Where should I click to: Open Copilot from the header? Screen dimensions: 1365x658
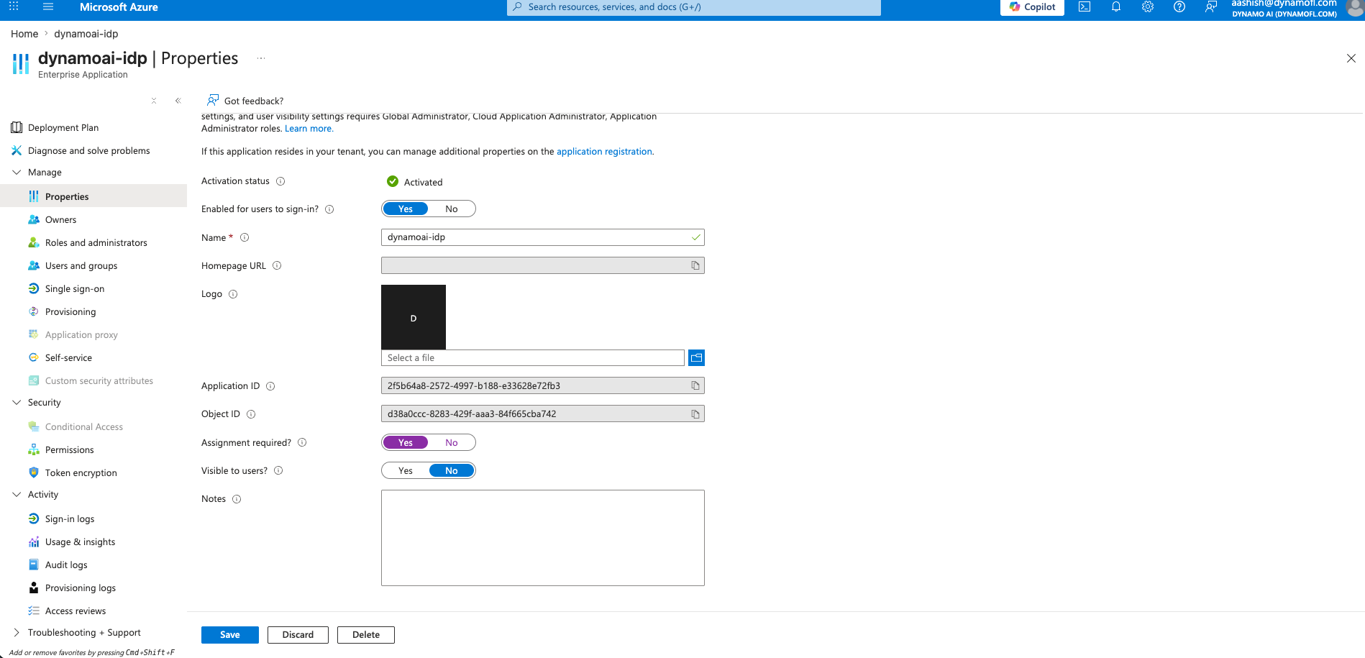[1032, 6]
